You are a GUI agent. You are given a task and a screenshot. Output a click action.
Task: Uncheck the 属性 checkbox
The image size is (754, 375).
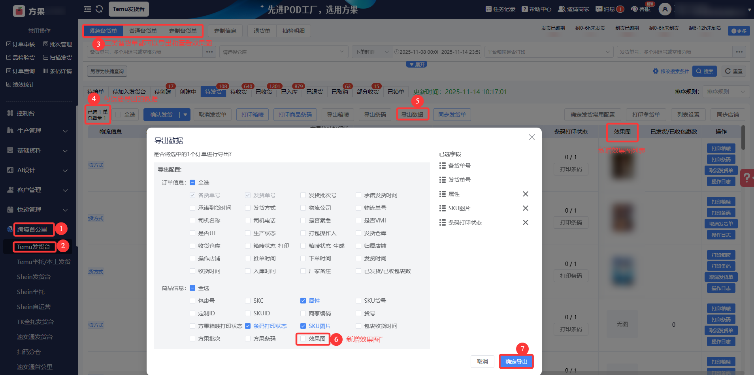coord(303,301)
